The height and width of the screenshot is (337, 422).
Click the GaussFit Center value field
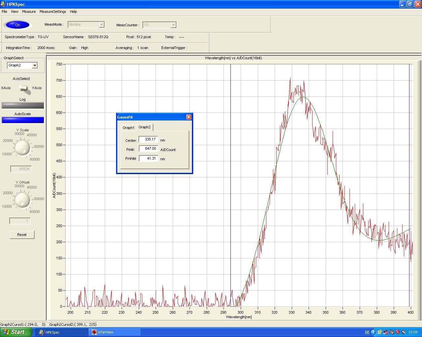[148, 140]
